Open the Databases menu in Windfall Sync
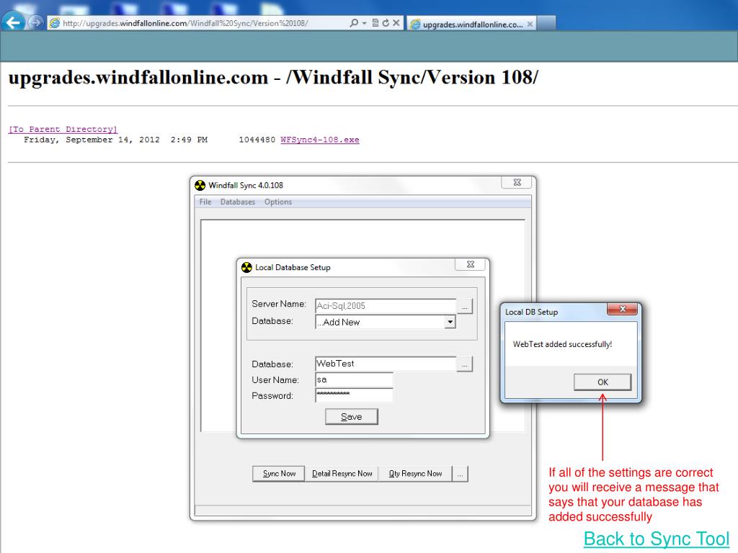 (238, 202)
